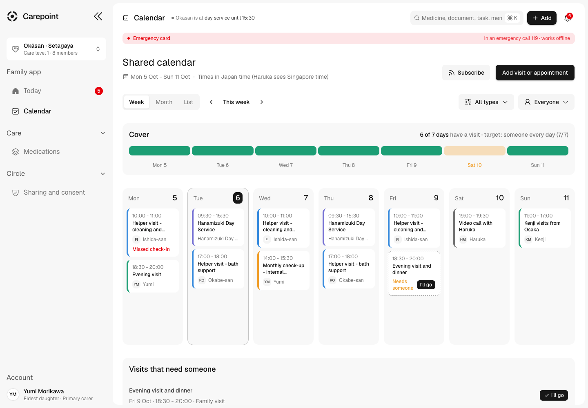The image size is (588, 408).
Task: Open Thursday Hanamizuki Day Service event
Action: click(349, 227)
